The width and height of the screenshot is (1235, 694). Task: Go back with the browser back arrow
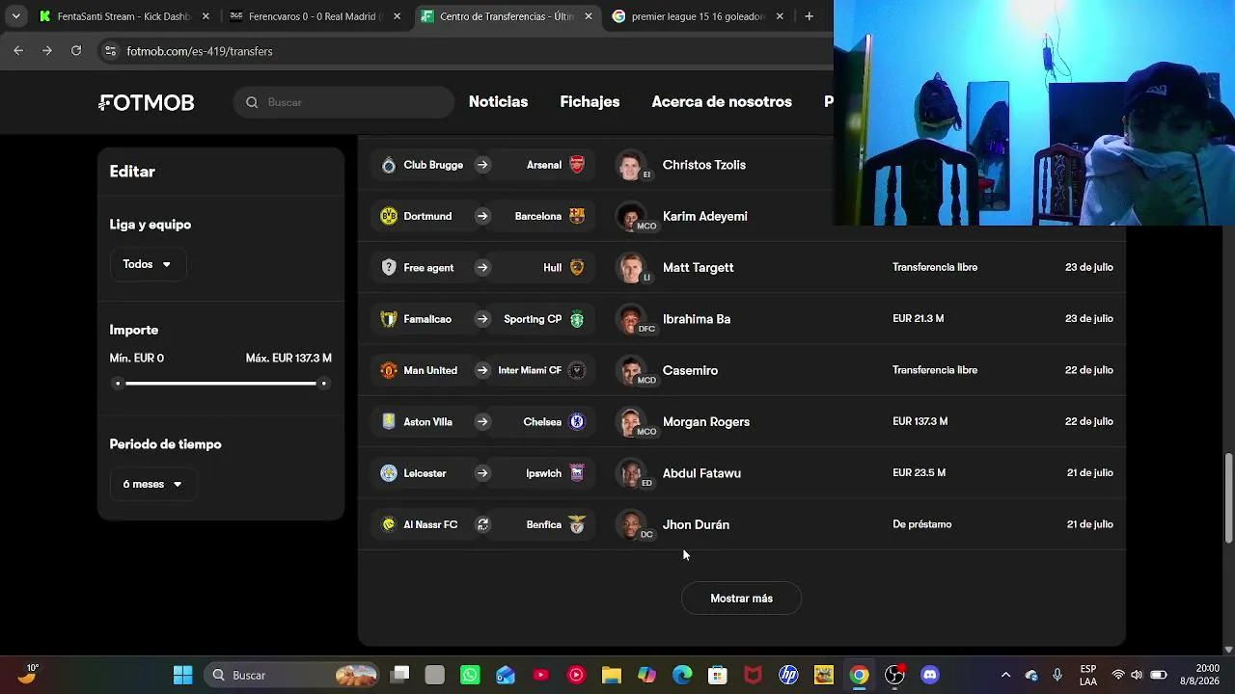click(18, 51)
